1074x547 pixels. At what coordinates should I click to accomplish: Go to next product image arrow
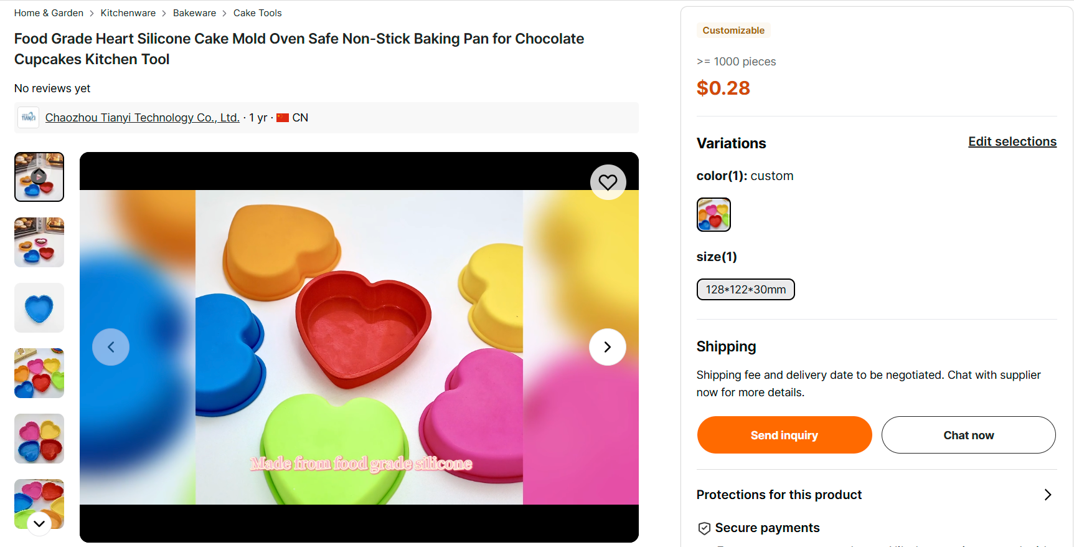click(607, 347)
